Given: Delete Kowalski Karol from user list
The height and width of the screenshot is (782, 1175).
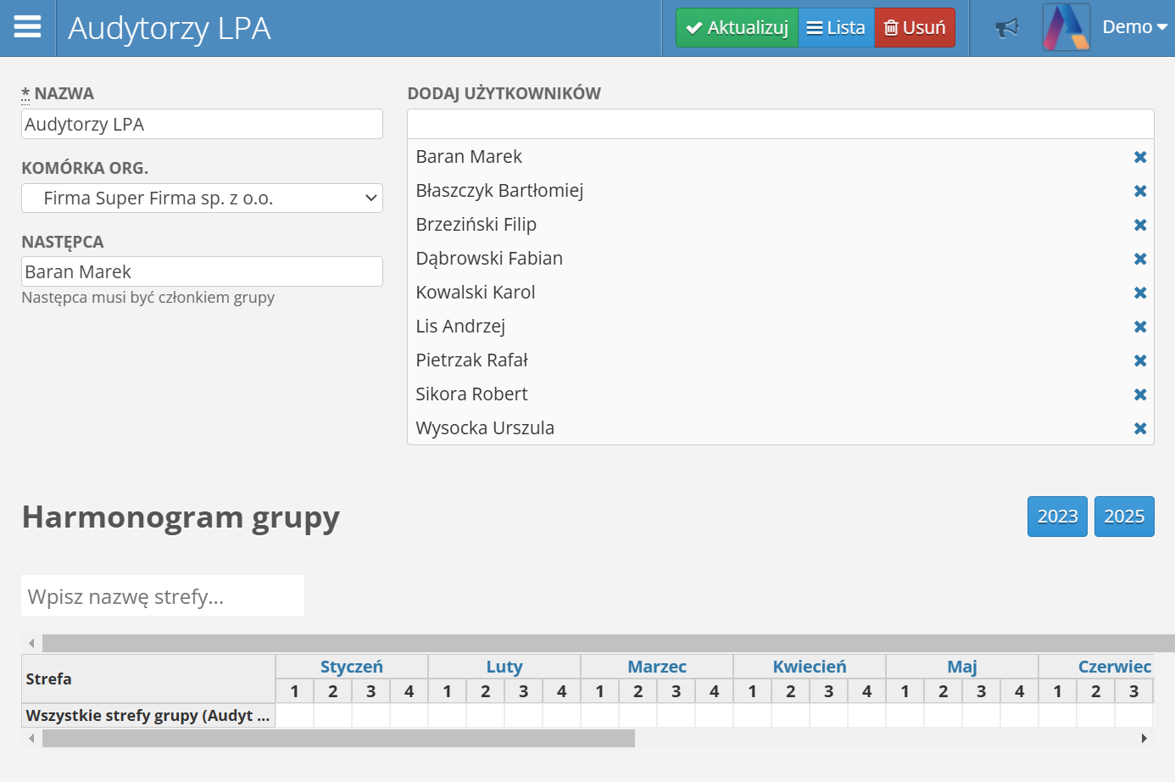Looking at the screenshot, I should click(x=1140, y=293).
